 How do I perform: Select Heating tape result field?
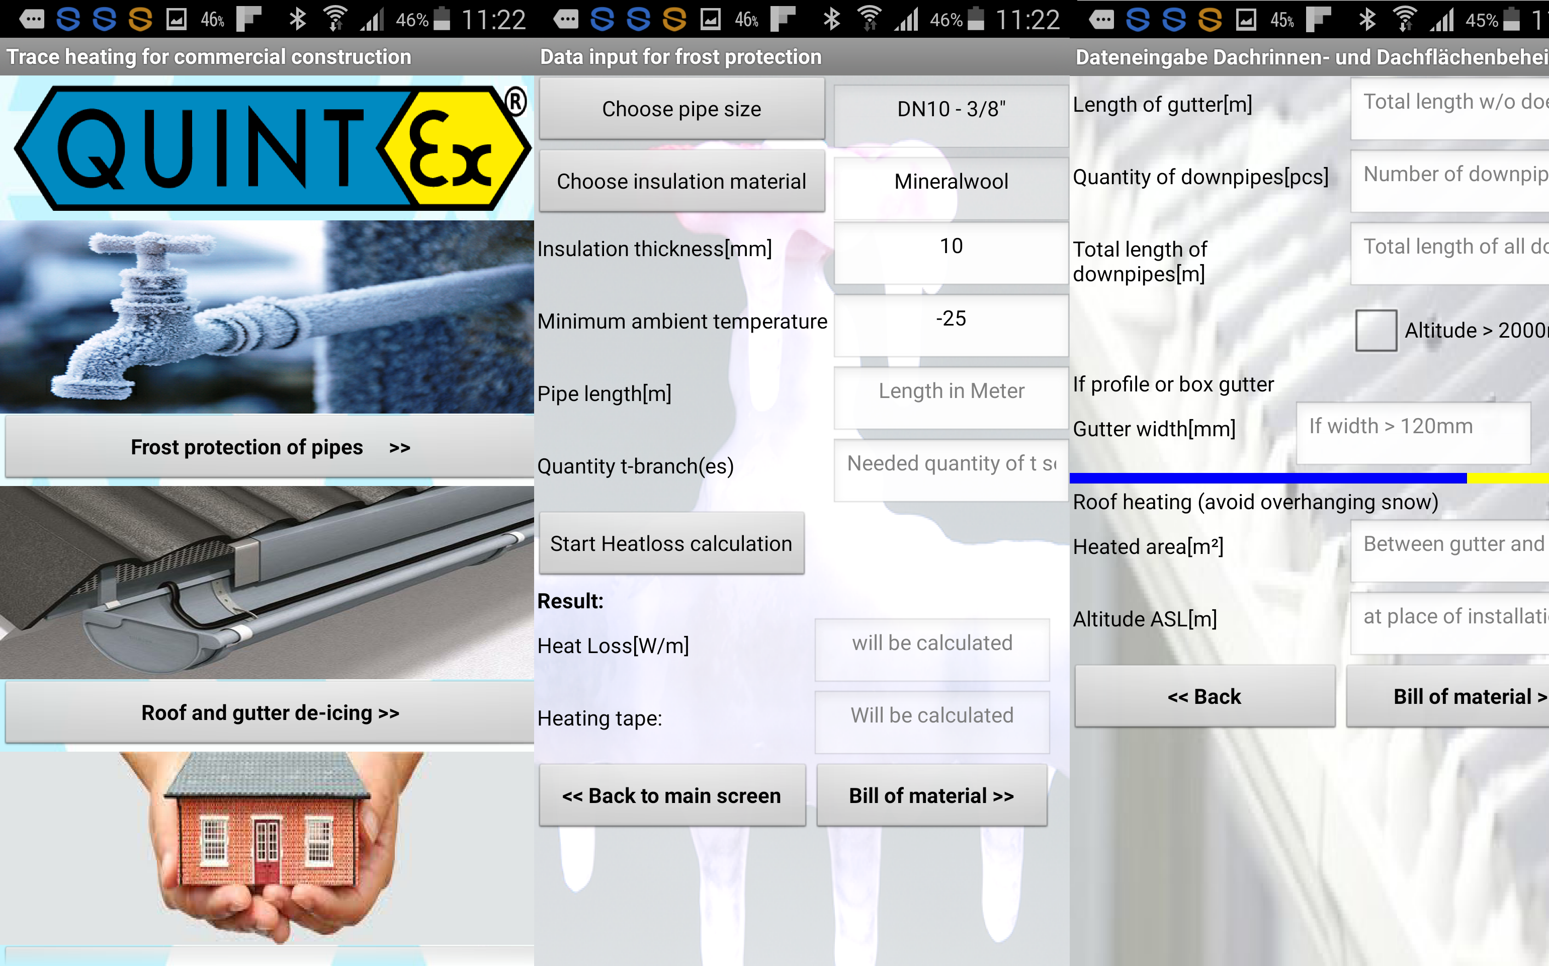(x=931, y=721)
